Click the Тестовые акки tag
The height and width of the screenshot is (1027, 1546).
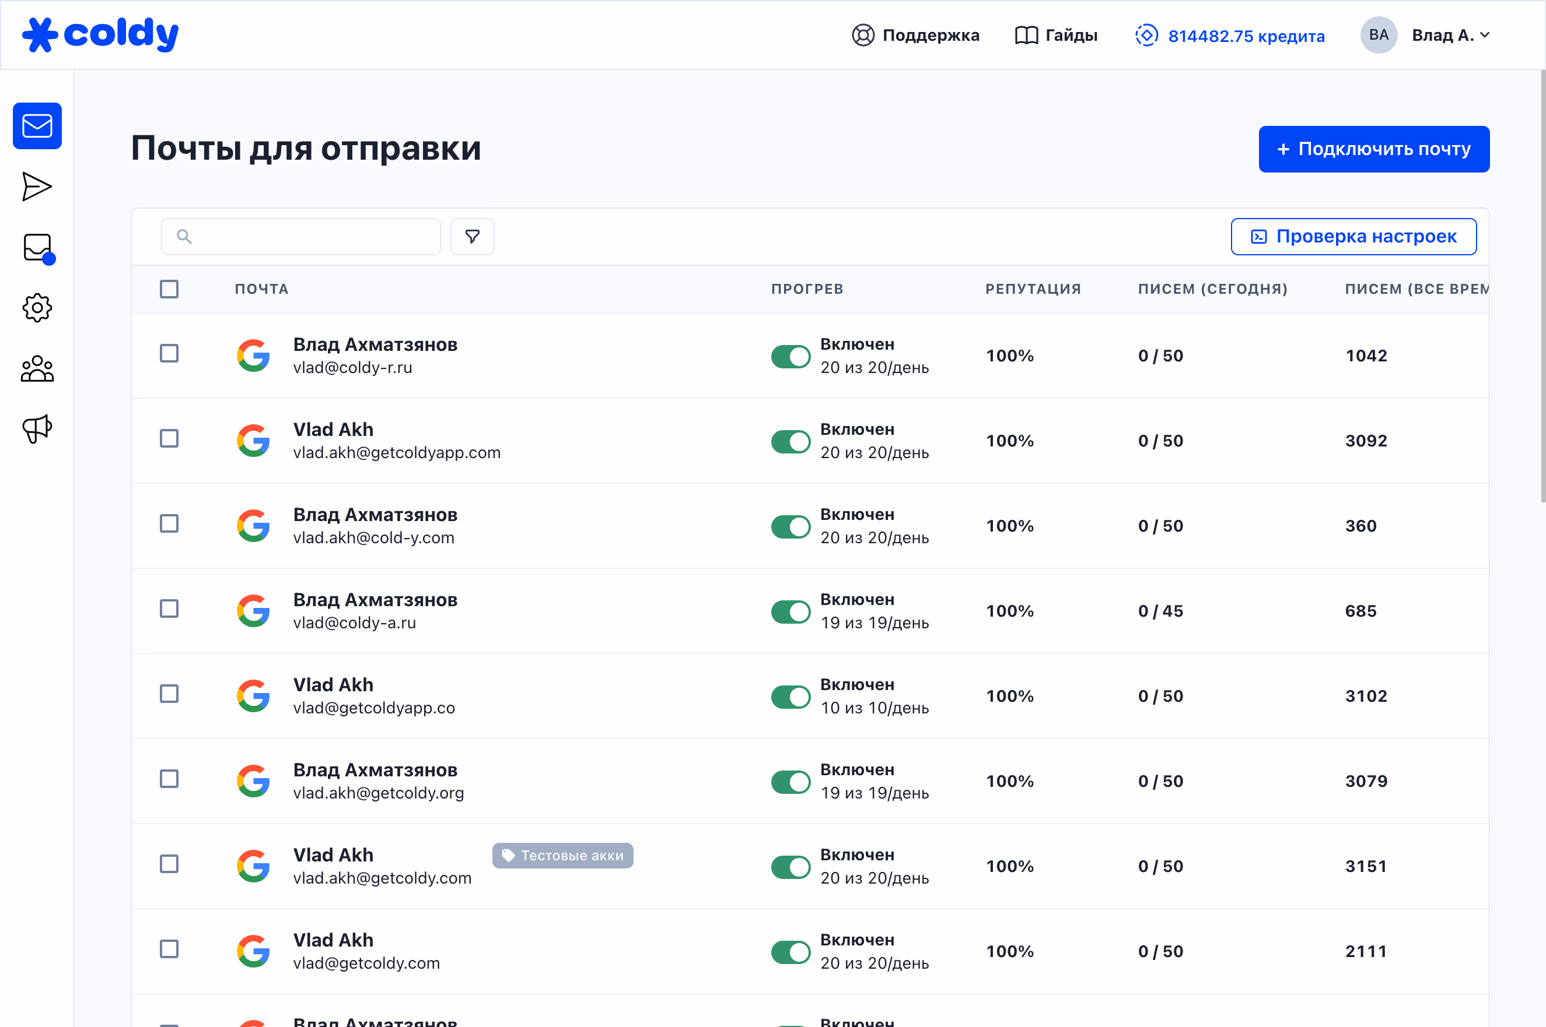click(562, 856)
